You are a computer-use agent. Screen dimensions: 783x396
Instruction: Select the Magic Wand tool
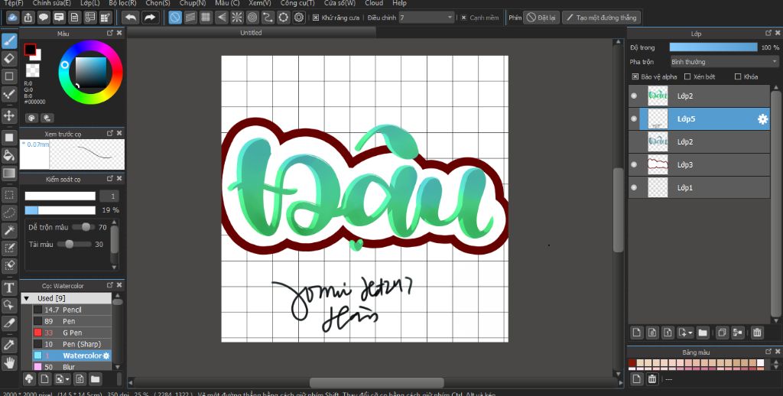9,230
